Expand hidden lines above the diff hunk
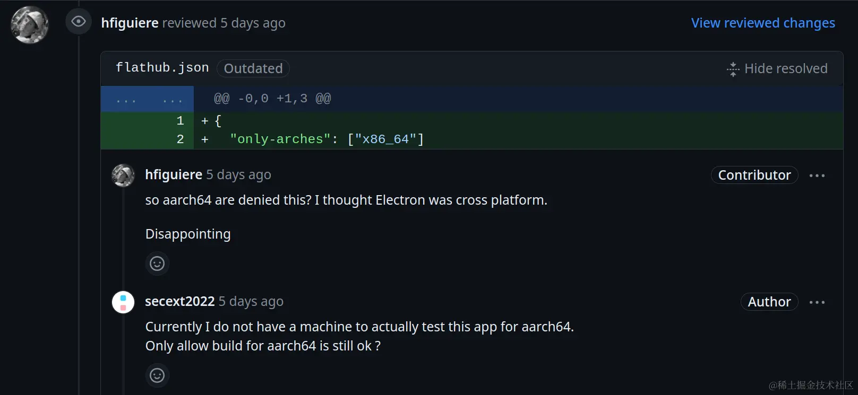The width and height of the screenshot is (858, 395). pyautogui.click(x=148, y=99)
